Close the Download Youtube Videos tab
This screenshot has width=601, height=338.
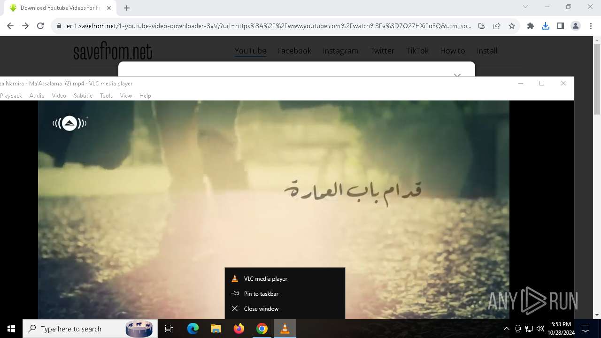click(108, 8)
